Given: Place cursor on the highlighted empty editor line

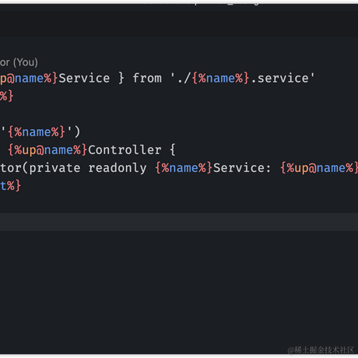Looking at the screenshot, I should pos(179,222).
